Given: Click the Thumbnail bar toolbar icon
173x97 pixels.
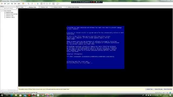Looking at the screenshot, I should (44, 4).
